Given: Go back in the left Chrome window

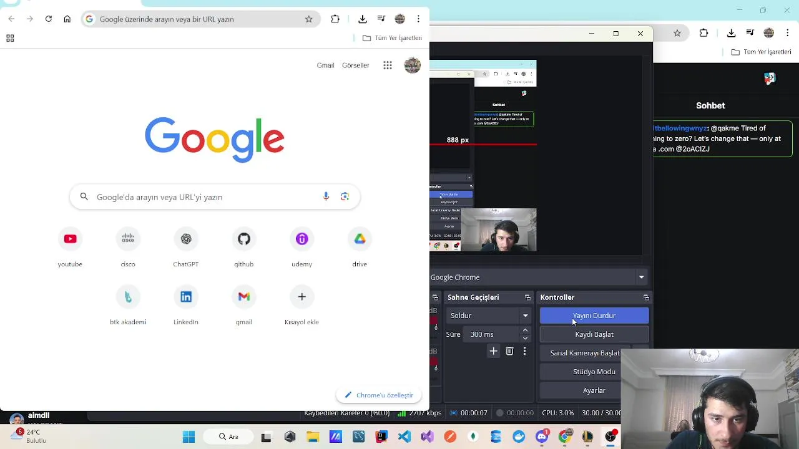Looking at the screenshot, I should [x=11, y=19].
